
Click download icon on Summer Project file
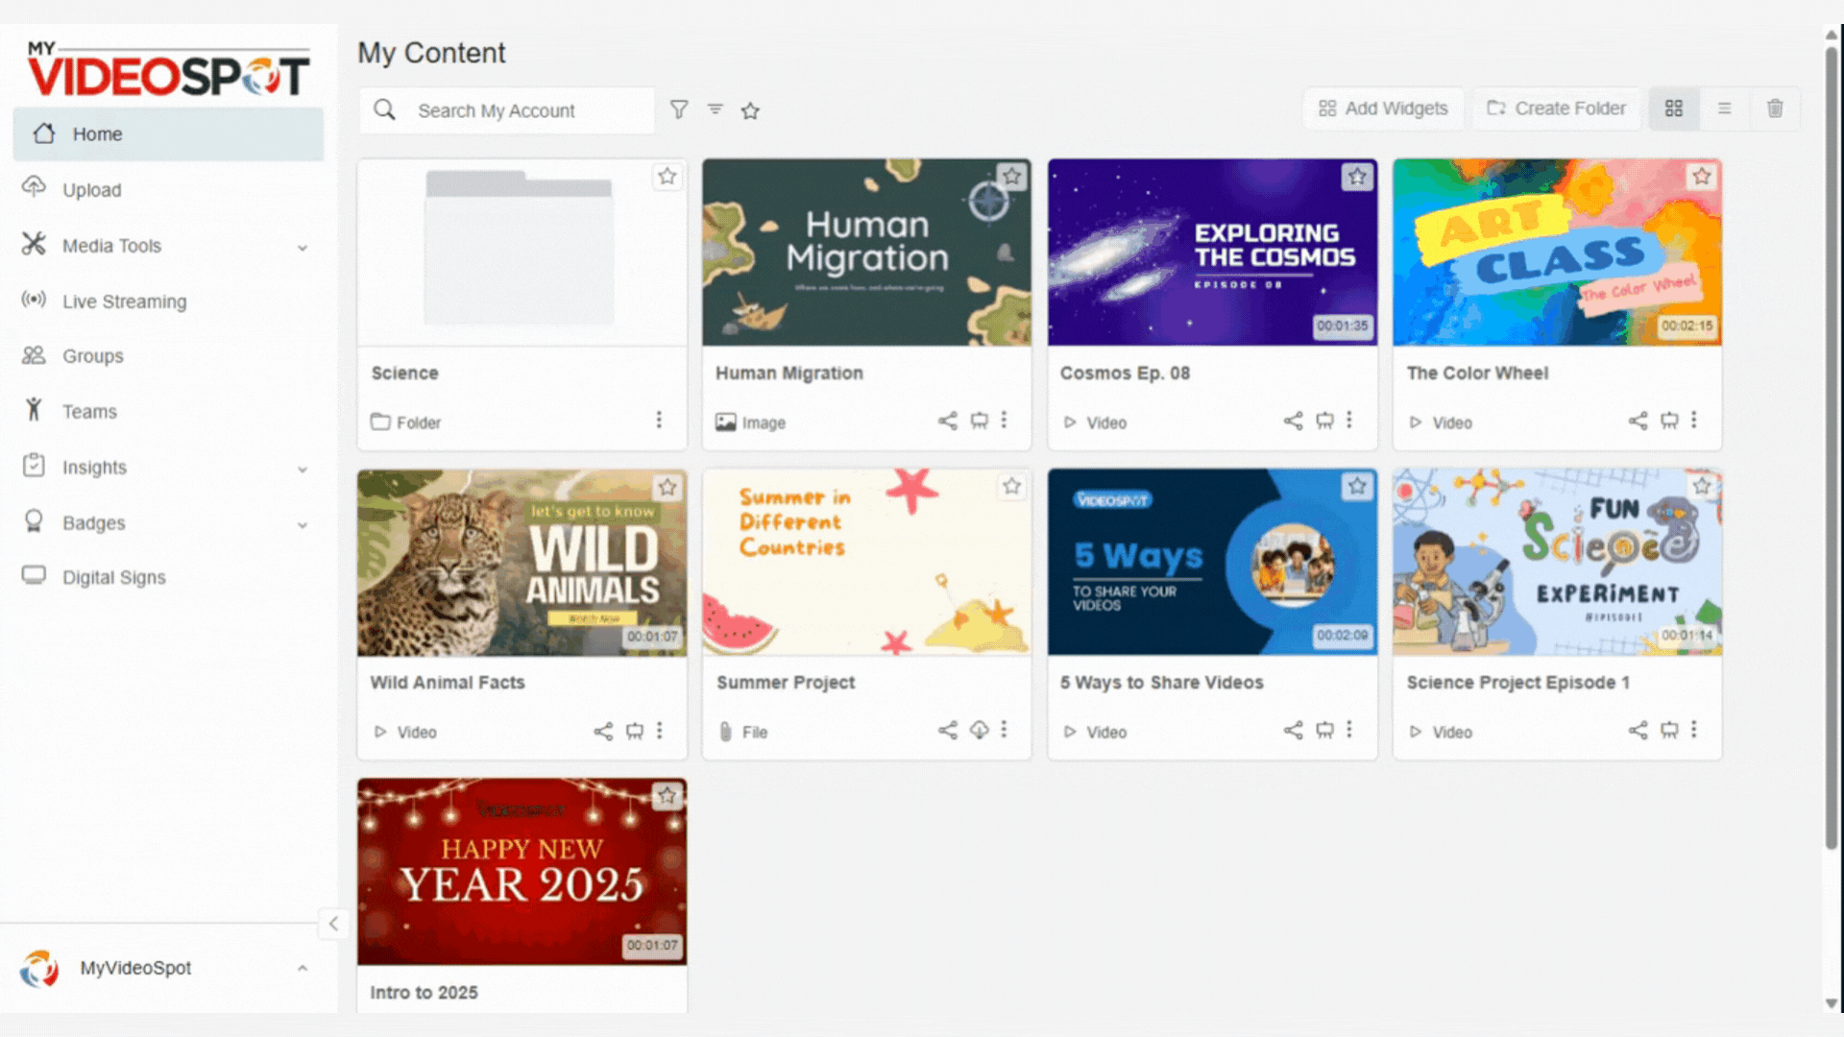pyautogui.click(x=979, y=731)
